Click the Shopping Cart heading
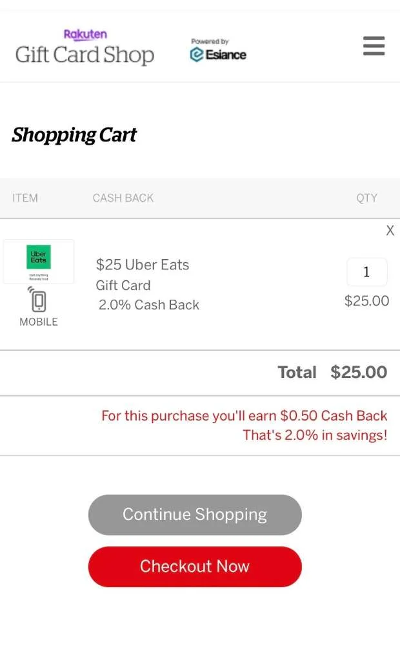This screenshot has width=400, height=646. point(74,134)
